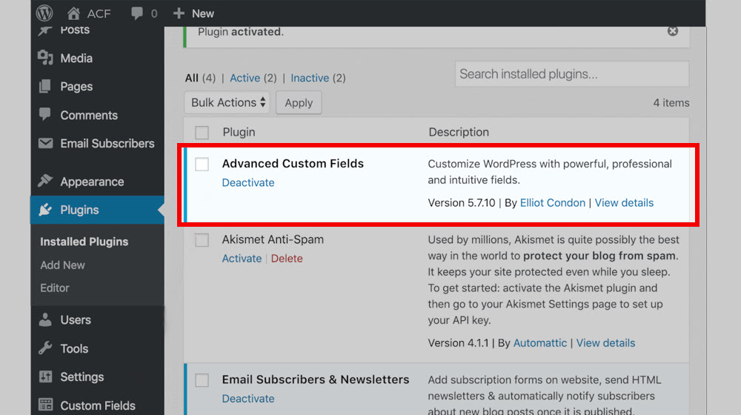Click Version 4.1.1 text
This screenshot has width=741, height=415.
(x=458, y=343)
